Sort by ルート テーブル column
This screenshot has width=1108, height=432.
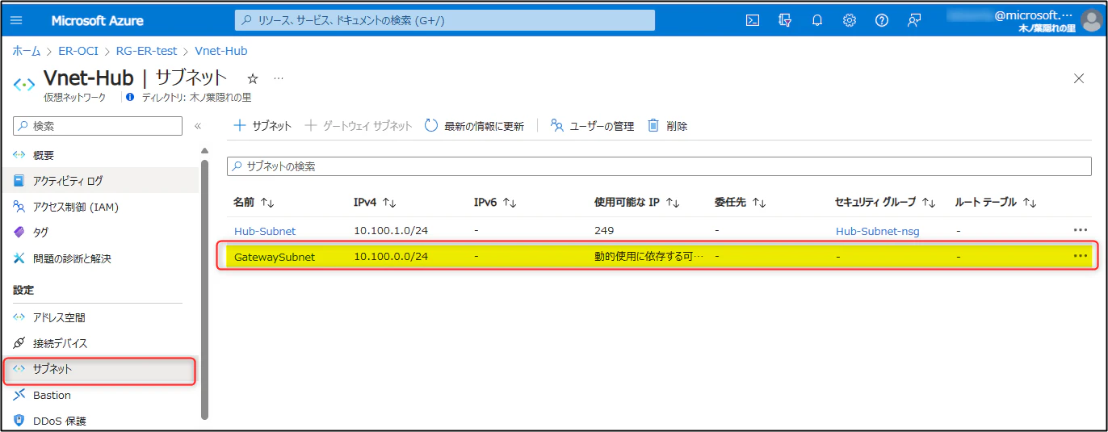[995, 202]
